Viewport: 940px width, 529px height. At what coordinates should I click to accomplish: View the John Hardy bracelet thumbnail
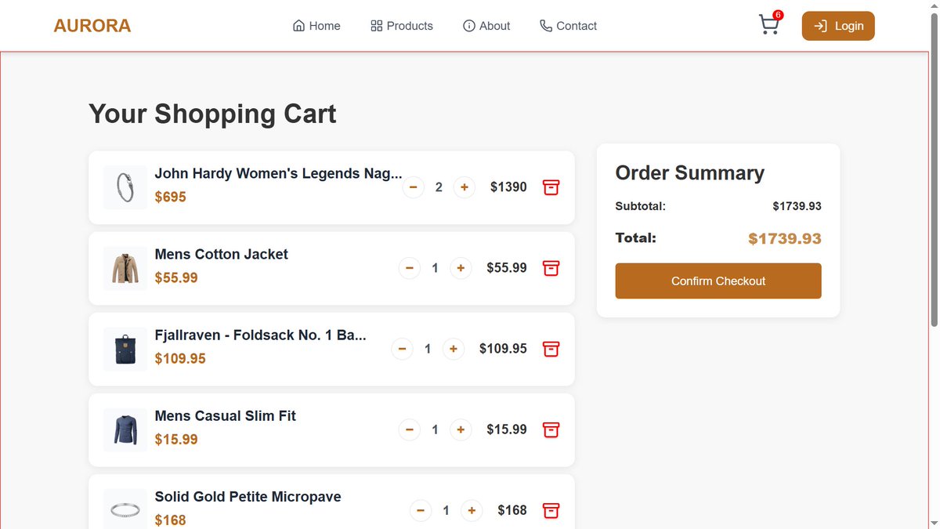(x=125, y=187)
